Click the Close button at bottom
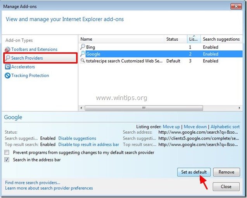This screenshot has height=198, width=247. coord(226,186)
